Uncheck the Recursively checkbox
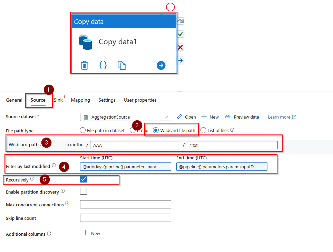Image resolution: width=333 pixels, height=252 pixels. tap(83, 179)
